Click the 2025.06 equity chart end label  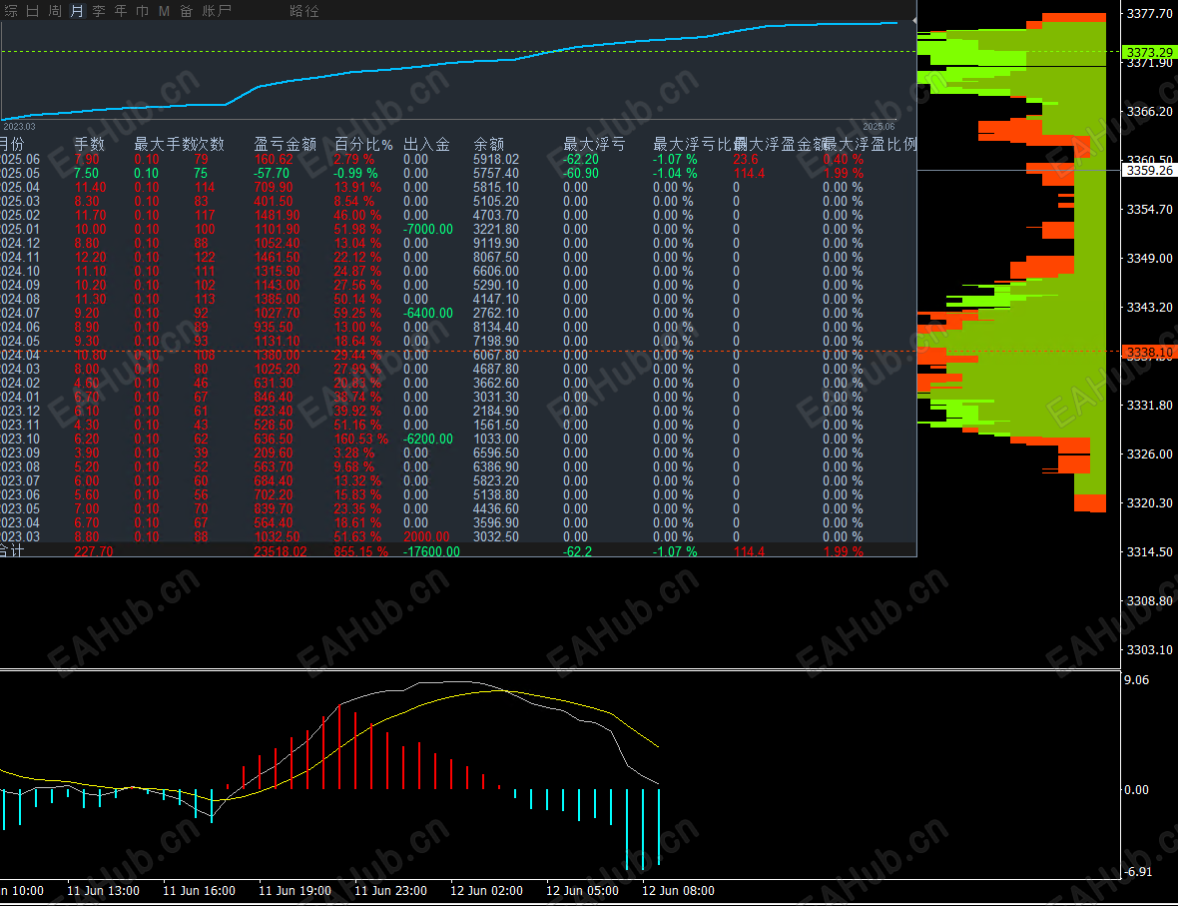(x=879, y=126)
